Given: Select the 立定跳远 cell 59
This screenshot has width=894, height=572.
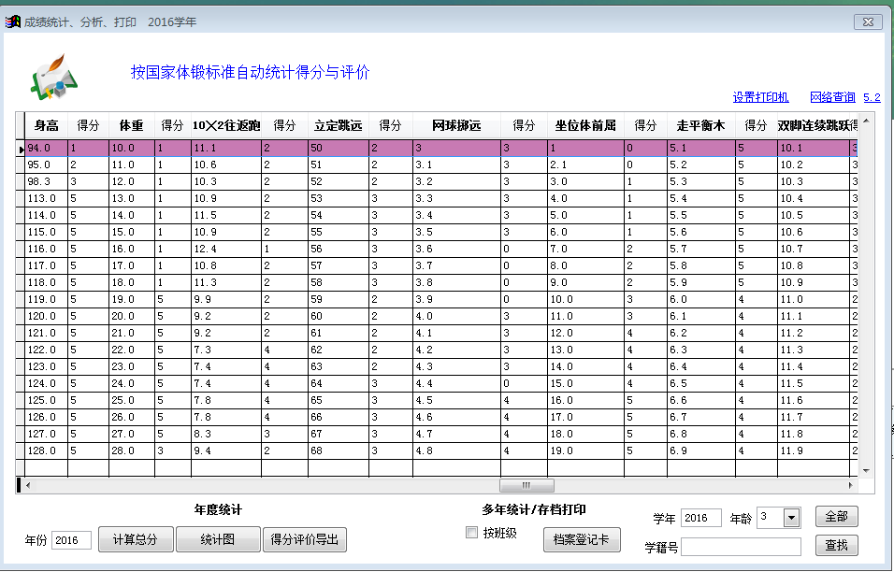Looking at the screenshot, I should pos(339,300).
